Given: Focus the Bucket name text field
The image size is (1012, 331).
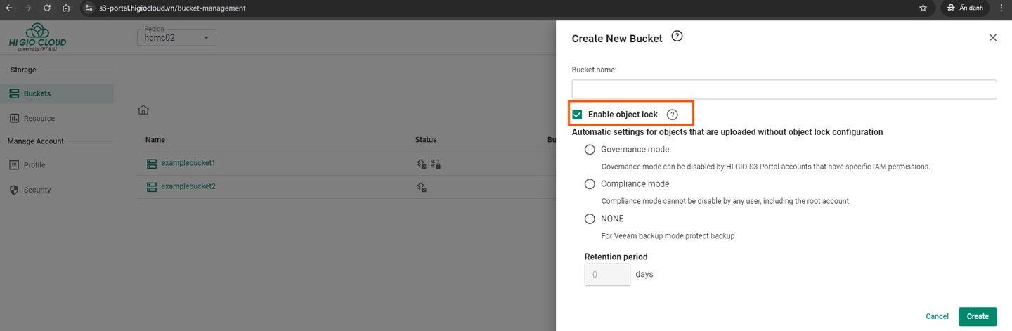Looking at the screenshot, I should pyautogui.click(x=784, y=89).
